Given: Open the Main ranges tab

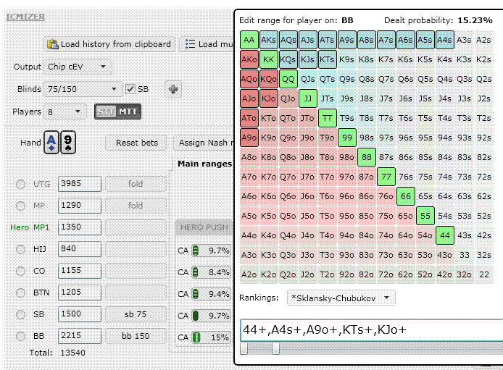Looking at the screenshot, I should tap(204, 164).
